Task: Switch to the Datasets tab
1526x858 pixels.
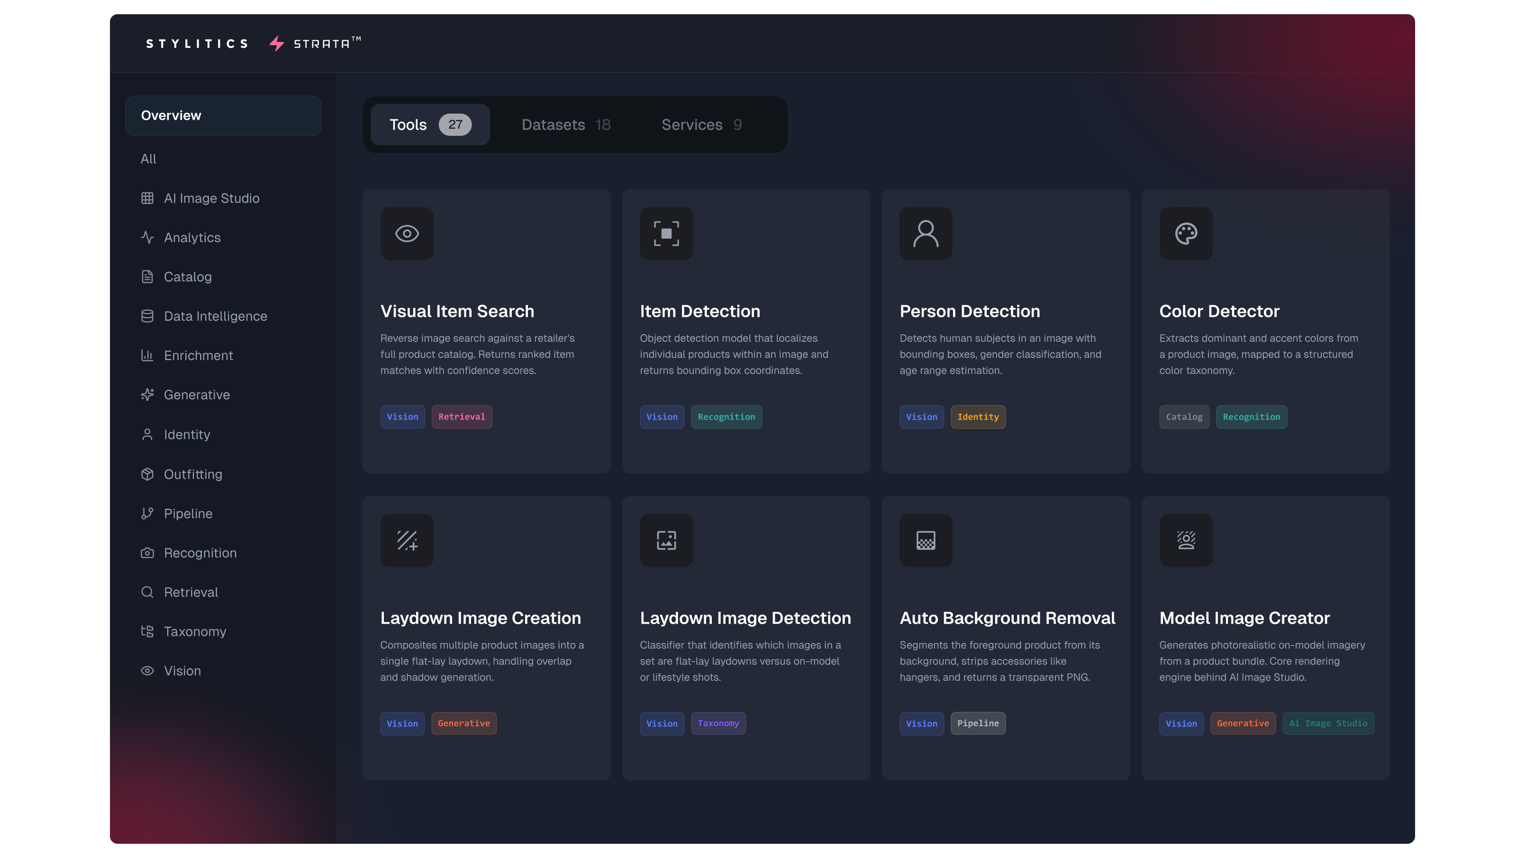Action: 565,124
